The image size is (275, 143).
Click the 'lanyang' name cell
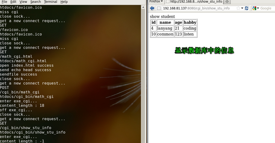tap(165, 29)
